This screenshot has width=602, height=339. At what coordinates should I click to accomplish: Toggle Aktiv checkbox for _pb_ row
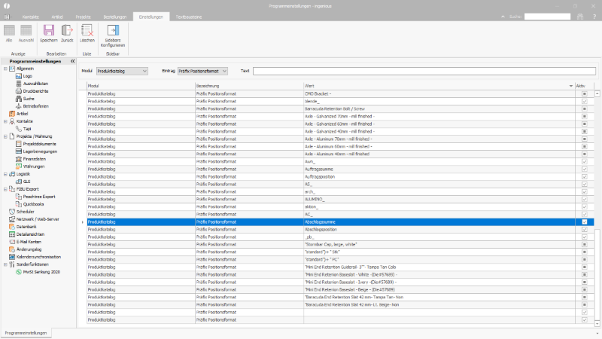pos(585,237)
